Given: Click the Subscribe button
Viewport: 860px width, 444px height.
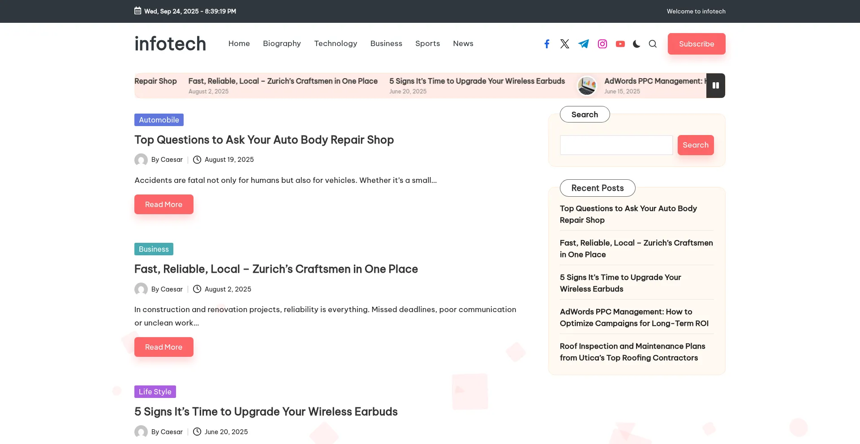Looking at the screenshot, I should [x=697, y=44].
